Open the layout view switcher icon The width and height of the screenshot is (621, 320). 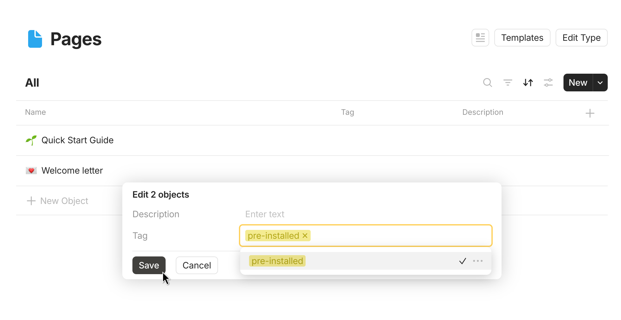(x=480, y=38)
